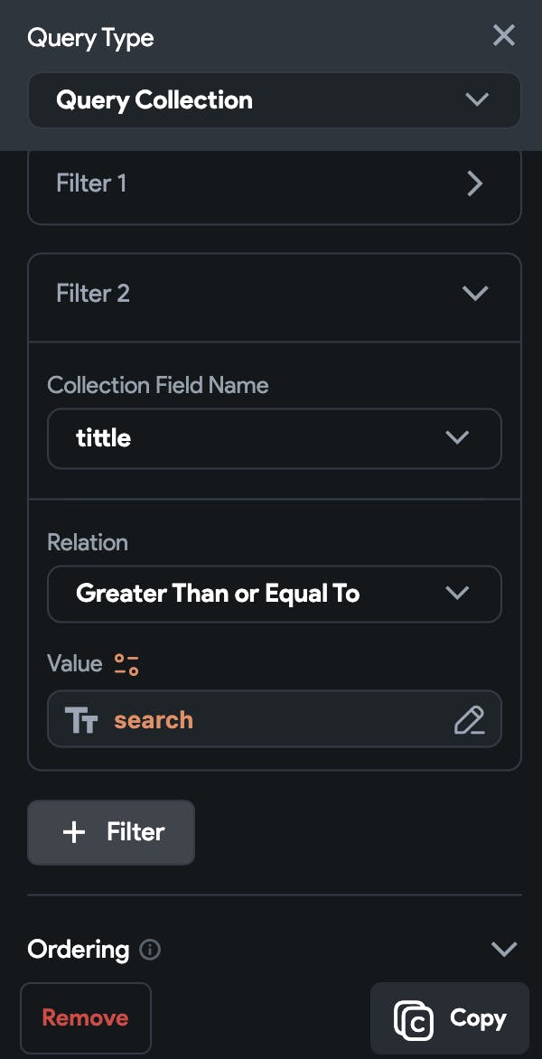The width and height of the screenshot is (542, 1059).
Task: Open the Query Collection dropdown
Action: 274,100
